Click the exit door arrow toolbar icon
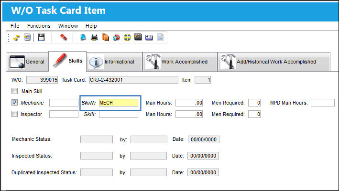This screenshot has width=339, height=191. tap(27, 38)
